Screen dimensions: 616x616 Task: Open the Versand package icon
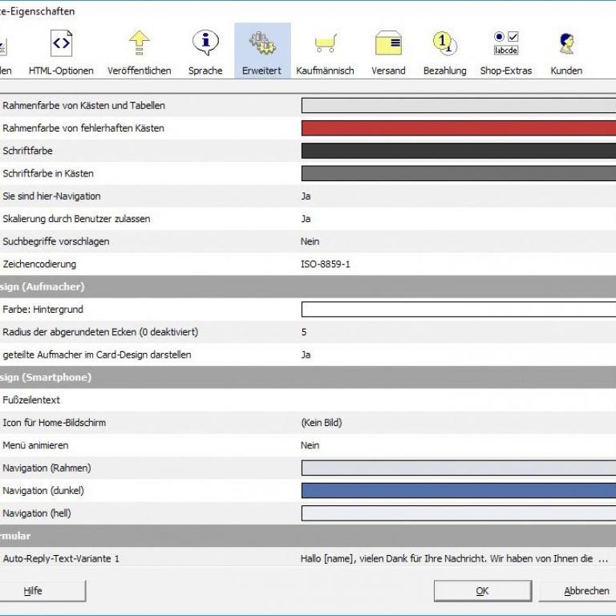(388, 44)
